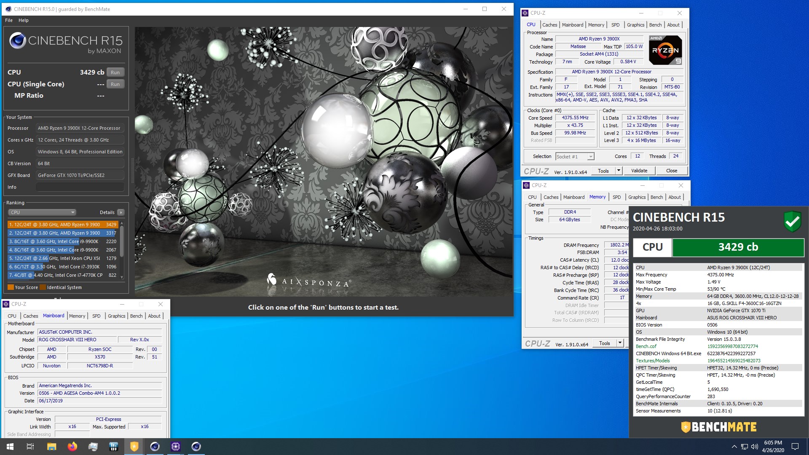Open the Ranking CPU dropdown

coord(42,212)
